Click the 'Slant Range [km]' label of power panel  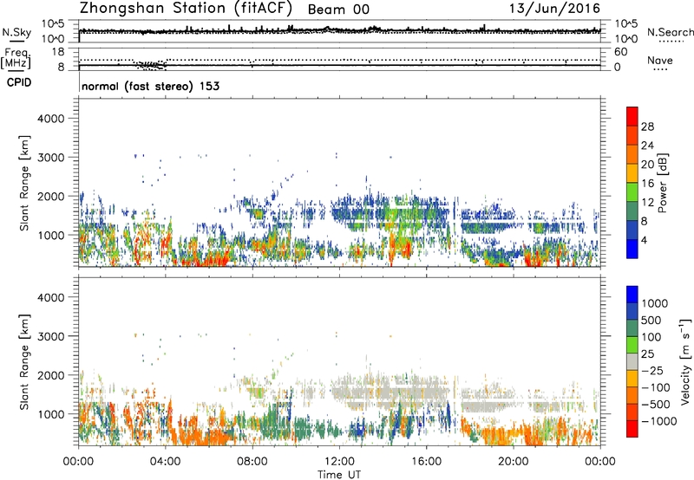coord(24,183)
